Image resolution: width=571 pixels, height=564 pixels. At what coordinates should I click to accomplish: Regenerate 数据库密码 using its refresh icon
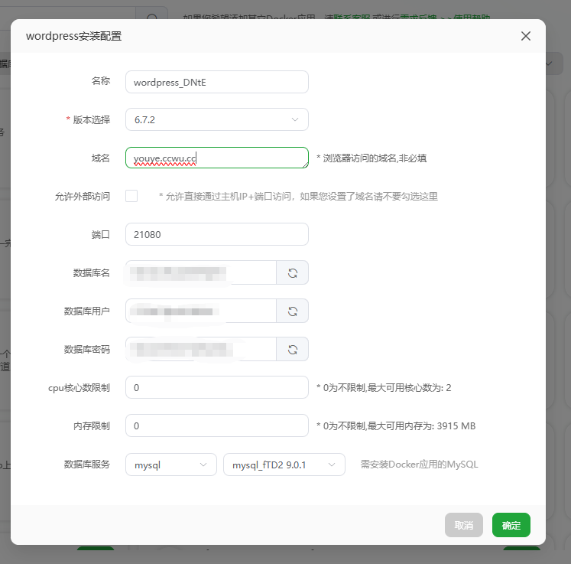292,349
